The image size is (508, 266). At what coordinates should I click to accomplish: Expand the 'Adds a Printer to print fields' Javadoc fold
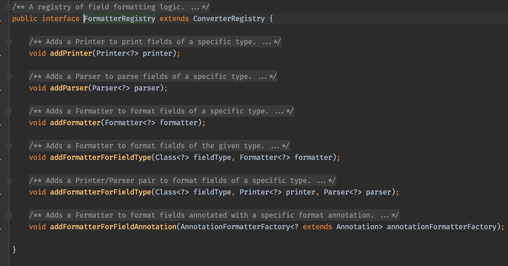coord(9,42)
